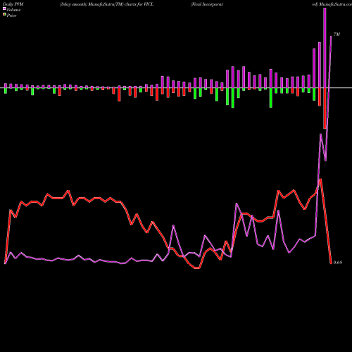Click the Volume legend color swatch
This screenshot has height=352, width=352.
[x=4, y=8]
